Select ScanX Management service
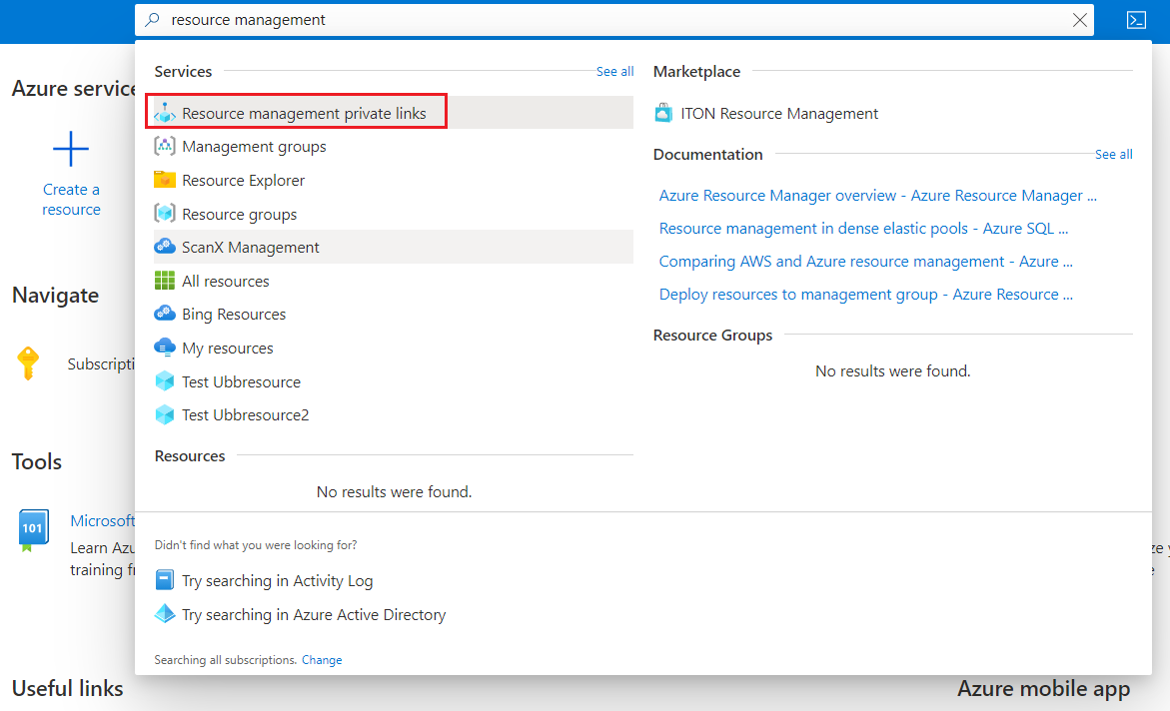Viewport: 1170px width, 711px height. (250, 247)
